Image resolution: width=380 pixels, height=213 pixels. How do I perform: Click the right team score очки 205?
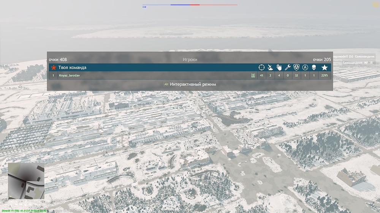[x=322, y=60]
